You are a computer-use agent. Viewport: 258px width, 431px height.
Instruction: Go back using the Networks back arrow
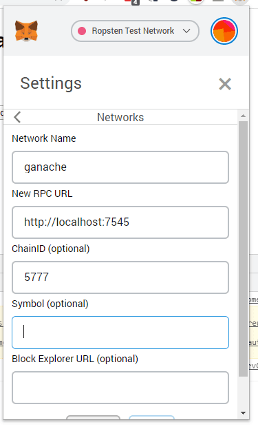tap(17, 117)
